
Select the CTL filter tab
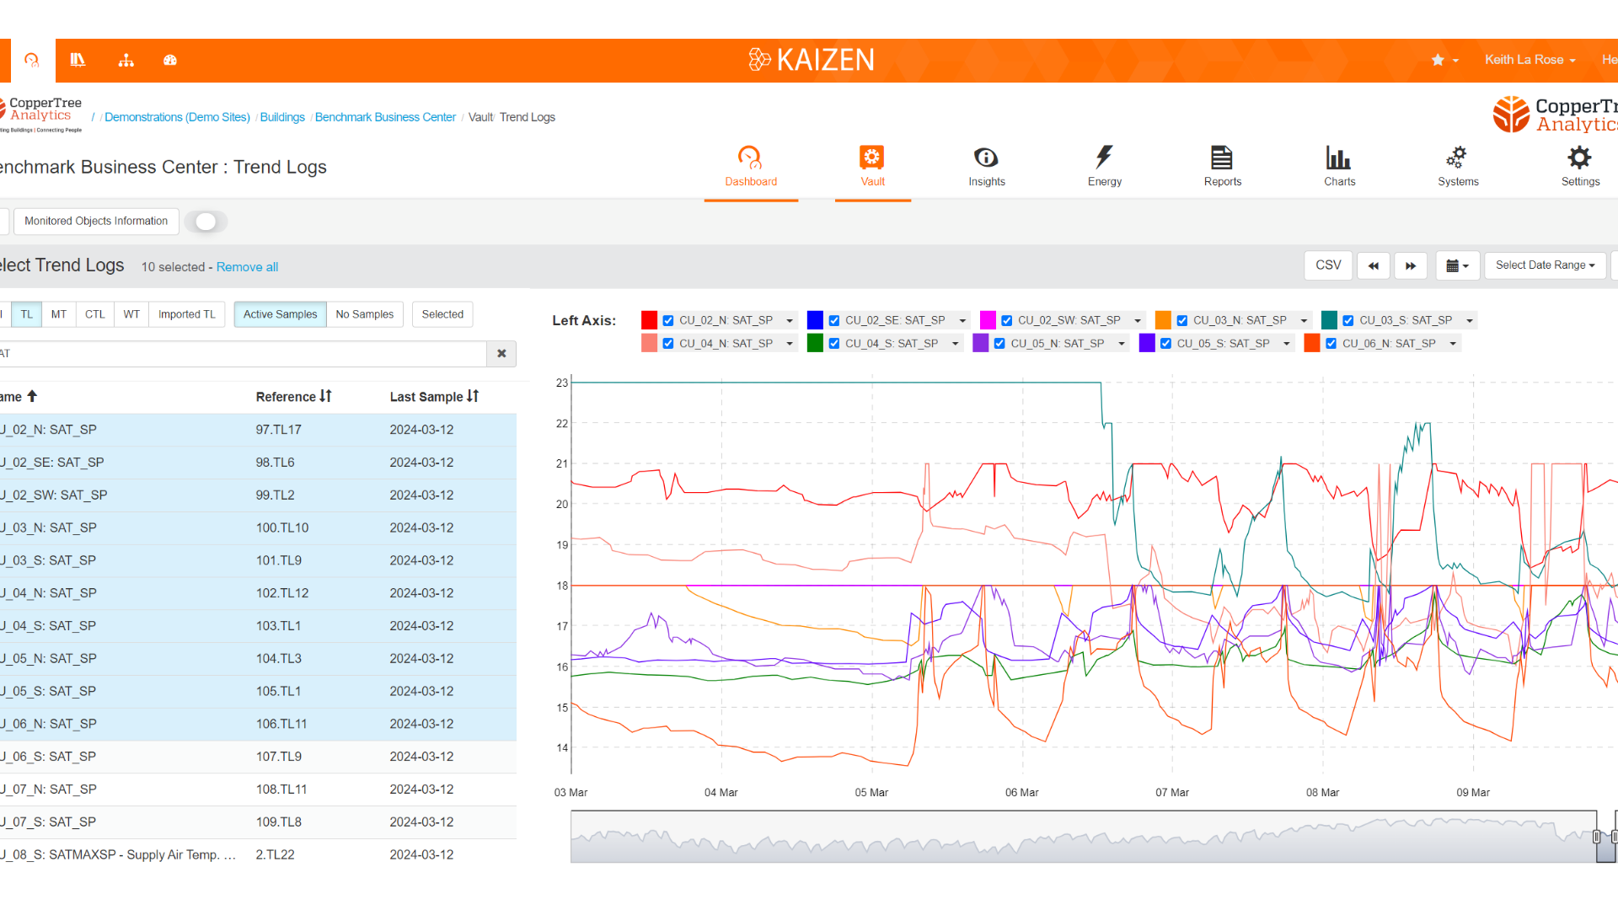[94, 314]
